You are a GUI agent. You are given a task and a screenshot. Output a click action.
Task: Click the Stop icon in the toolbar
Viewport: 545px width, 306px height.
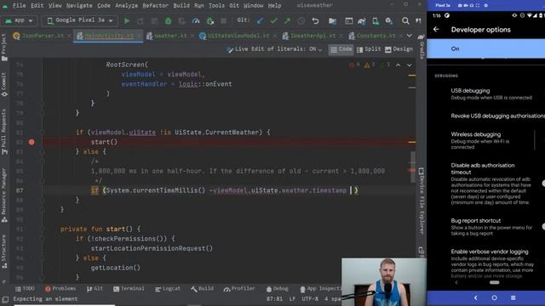pos(223,20)
